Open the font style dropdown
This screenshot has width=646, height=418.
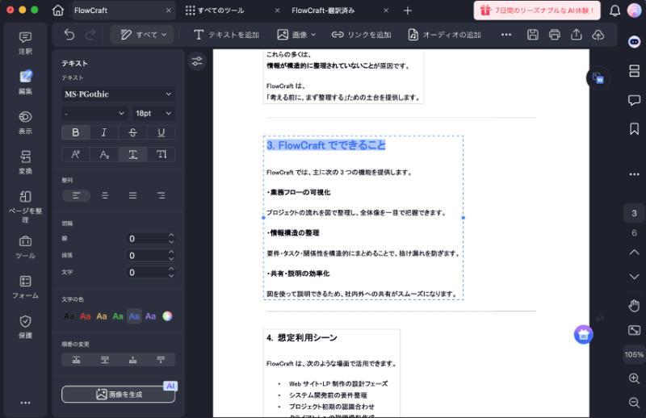click(94, 113)
